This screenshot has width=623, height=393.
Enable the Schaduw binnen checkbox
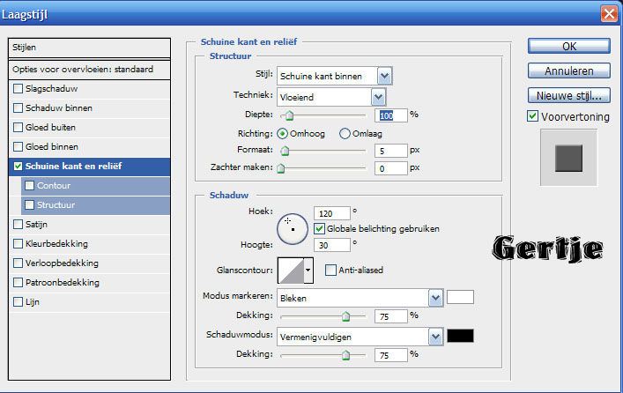click(x=18, y=108)
